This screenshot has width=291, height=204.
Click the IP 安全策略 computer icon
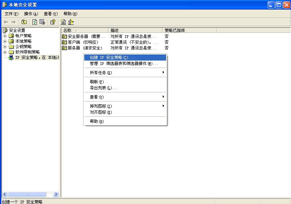point(11,58)
